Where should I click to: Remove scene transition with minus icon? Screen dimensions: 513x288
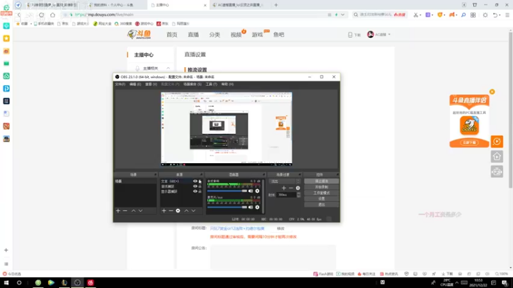tap(291, 188)
